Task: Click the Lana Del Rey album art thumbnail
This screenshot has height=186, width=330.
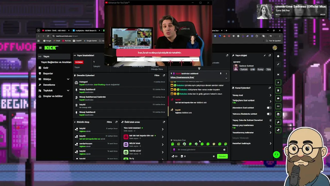Action: pos(264,12)
